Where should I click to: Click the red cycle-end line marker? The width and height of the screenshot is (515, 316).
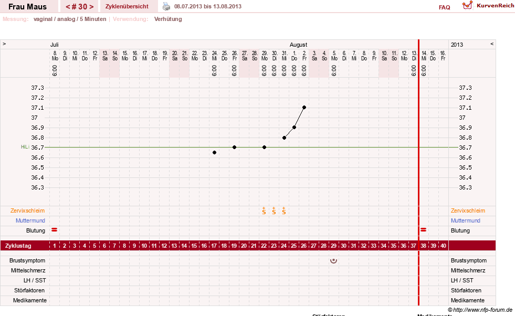pos(419,173)
